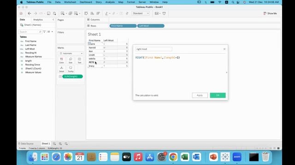Expand the function list arrow in calculation editor
The width and height of the screenshot is (295, 165).
(226, 72)
